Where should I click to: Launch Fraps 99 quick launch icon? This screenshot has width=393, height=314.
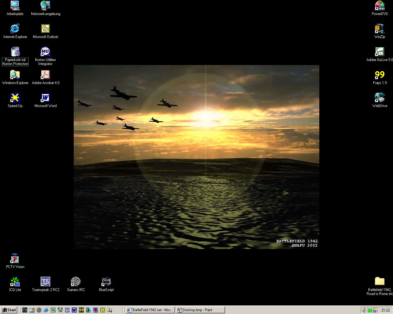point(81,310)
